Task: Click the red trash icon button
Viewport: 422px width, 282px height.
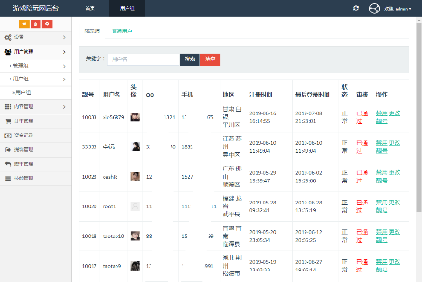Action: coord(35,24)
